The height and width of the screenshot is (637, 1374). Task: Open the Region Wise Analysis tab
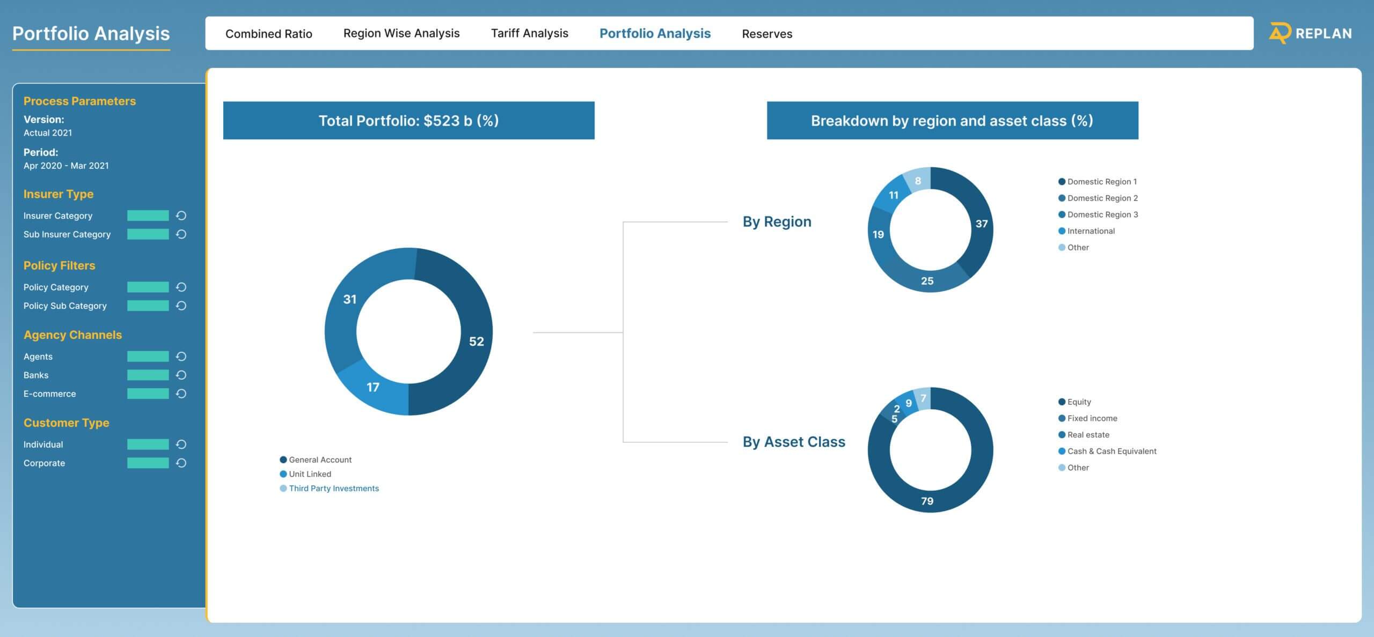point(401,33)
